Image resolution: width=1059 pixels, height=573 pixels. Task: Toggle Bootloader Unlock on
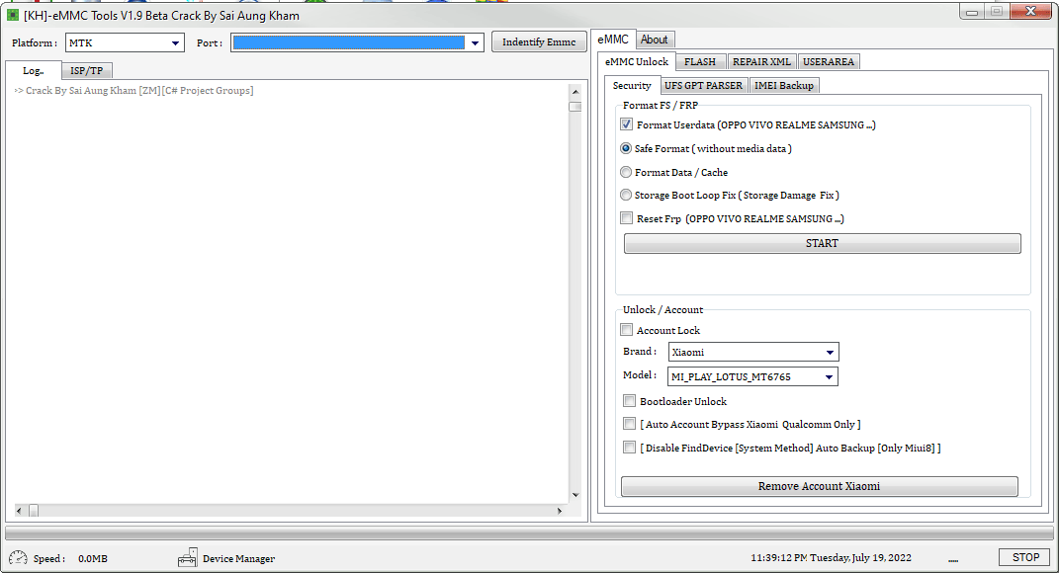pyautogui.click(x=629, y=400)
